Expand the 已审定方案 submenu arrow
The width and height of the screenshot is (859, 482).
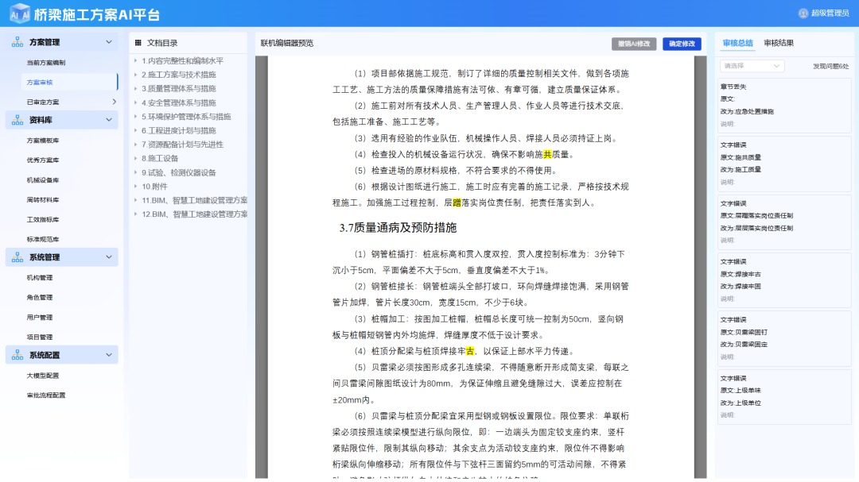[114, 102]
